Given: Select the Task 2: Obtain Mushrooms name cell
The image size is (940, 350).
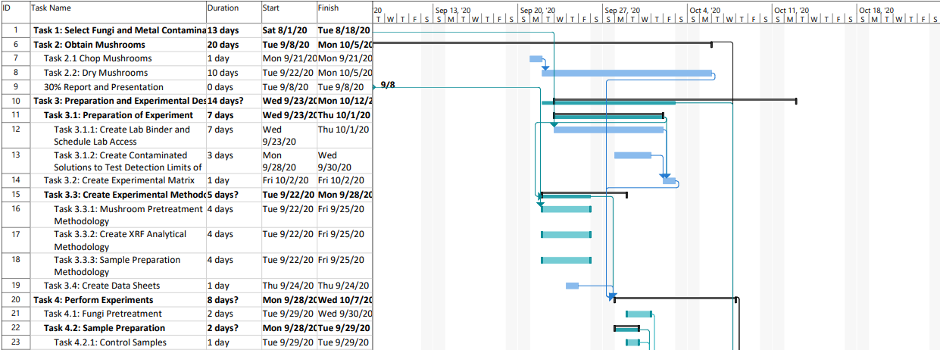Looking at the screenshot, I should [117, 45].
